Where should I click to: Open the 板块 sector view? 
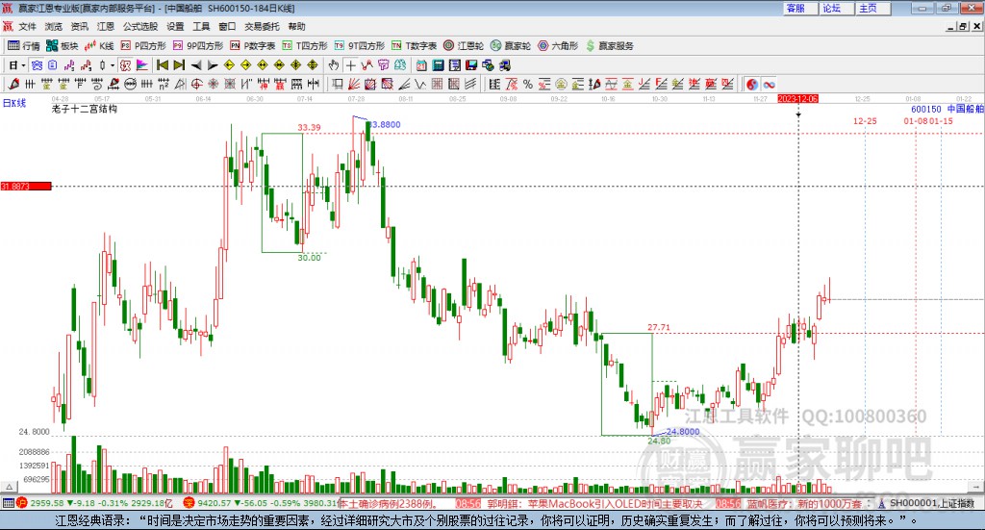tap(63, 46)
